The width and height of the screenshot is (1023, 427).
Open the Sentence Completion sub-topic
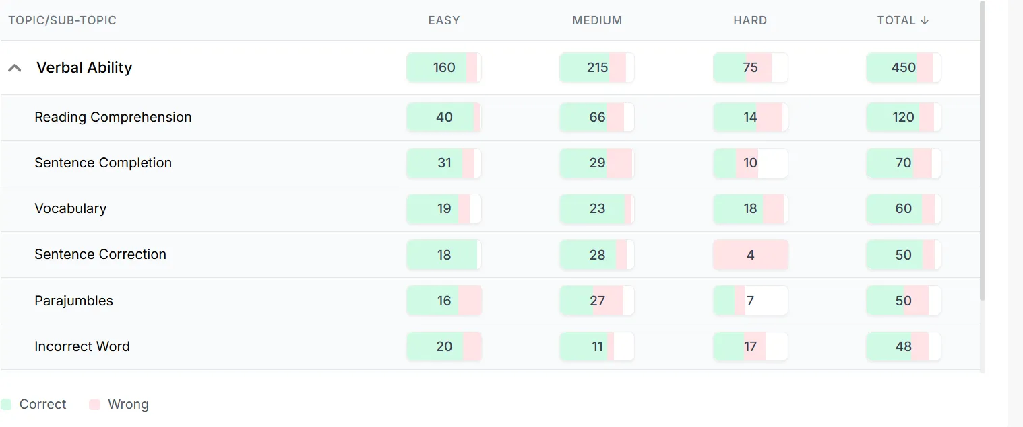coord(103,163)
